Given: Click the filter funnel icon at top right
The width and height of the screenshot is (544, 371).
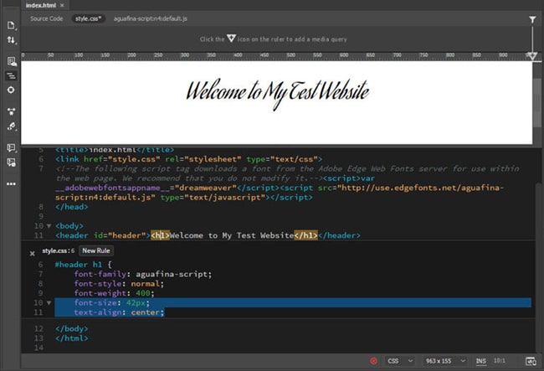Looking at the screenshot, I should [x=532, y=18].
